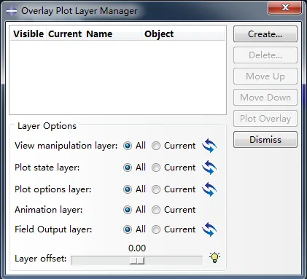
Task: Select Current for Plot options layer
Action: pyautogui.click(x=156, y=189)
